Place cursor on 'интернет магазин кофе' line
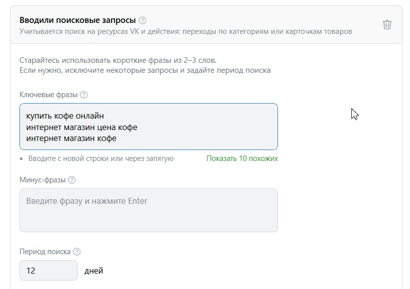 coord(72,138)
